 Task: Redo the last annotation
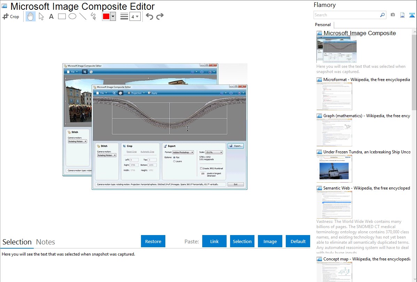coord(160,16)
